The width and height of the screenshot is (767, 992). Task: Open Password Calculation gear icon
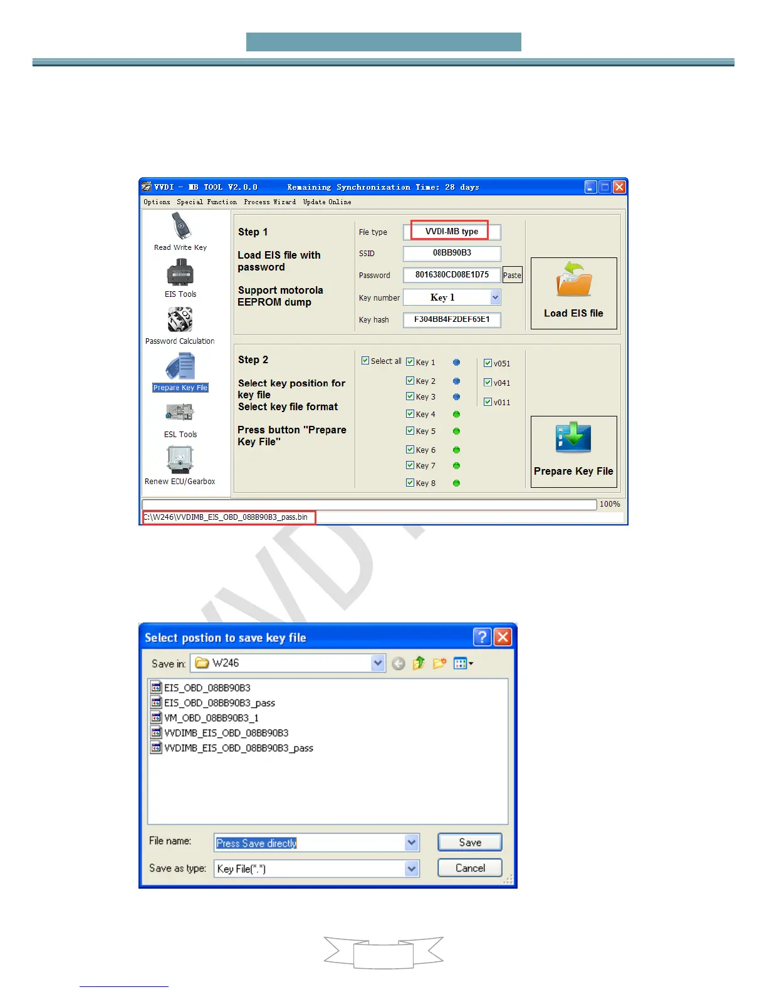point(180,319)
